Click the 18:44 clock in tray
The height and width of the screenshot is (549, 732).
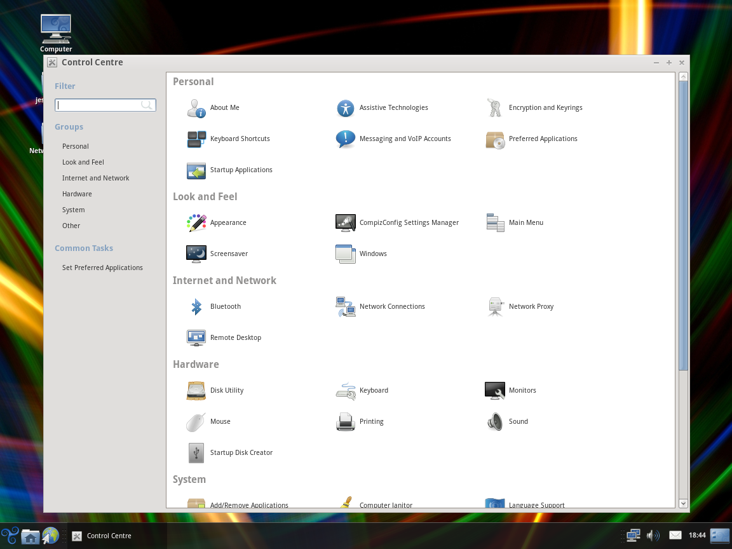point(697,536)
